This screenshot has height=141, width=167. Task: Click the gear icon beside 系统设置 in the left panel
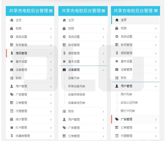click(x=12, y=37)
